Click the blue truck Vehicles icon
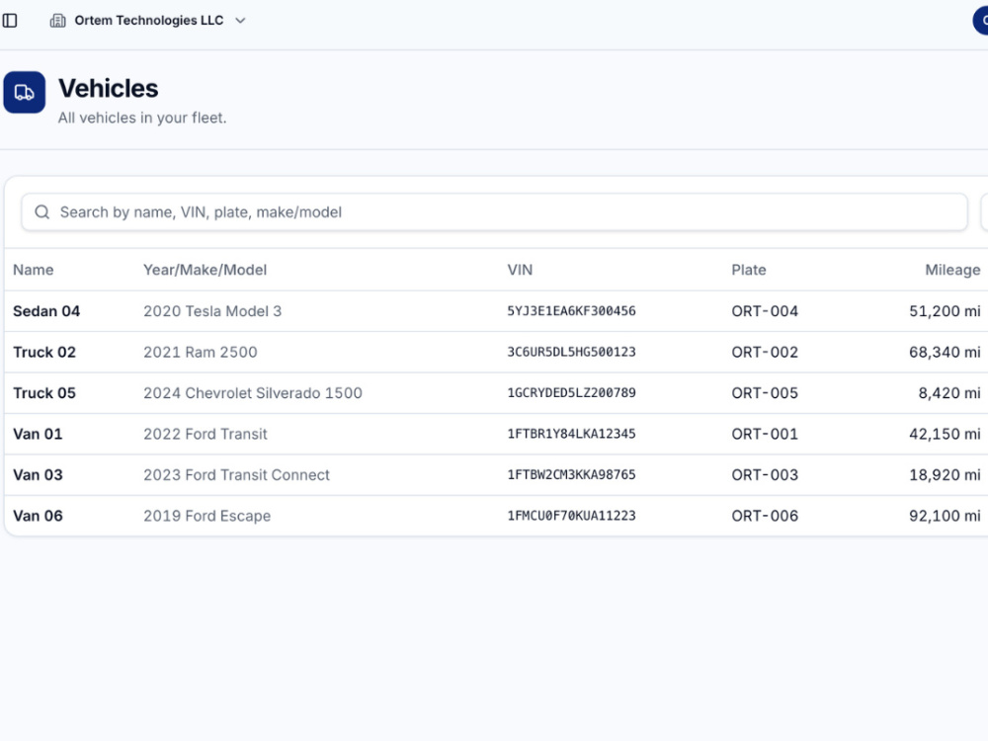The width and height of the screenshot is (988, 741). (x=24, y=92)
